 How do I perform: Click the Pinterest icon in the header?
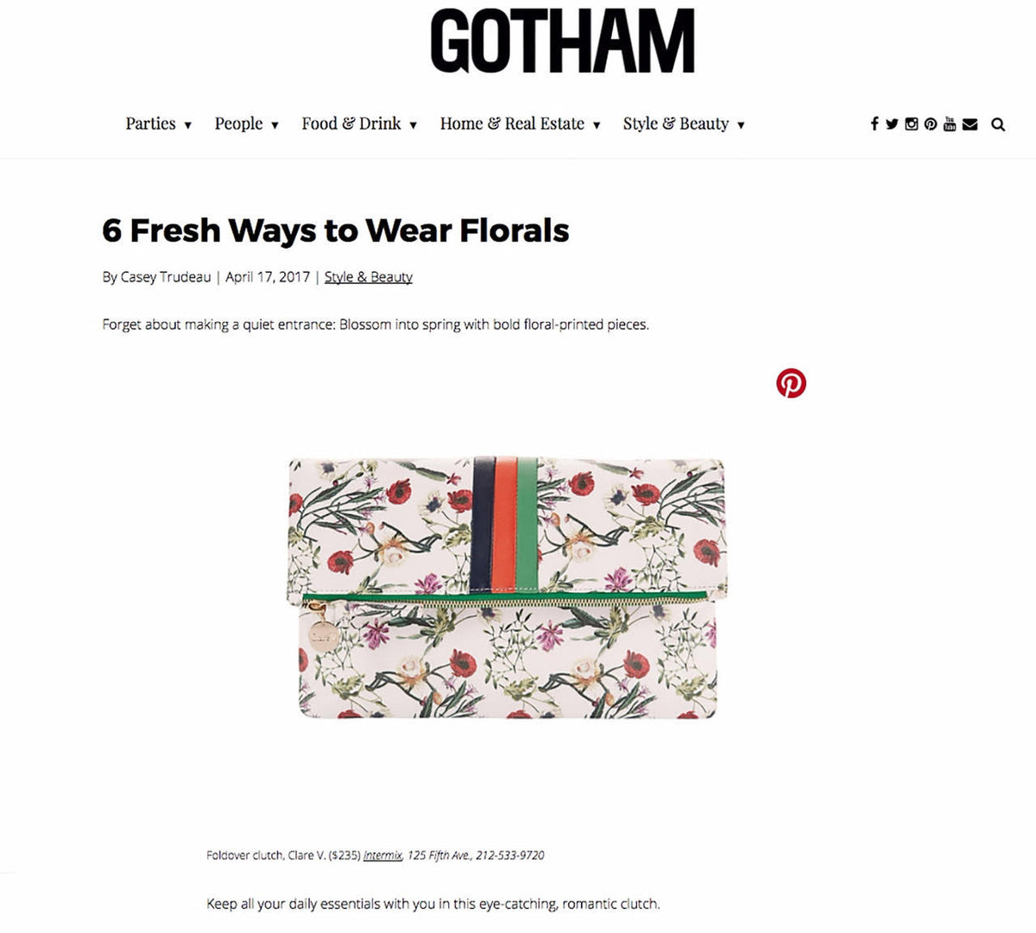click(930, 124)
